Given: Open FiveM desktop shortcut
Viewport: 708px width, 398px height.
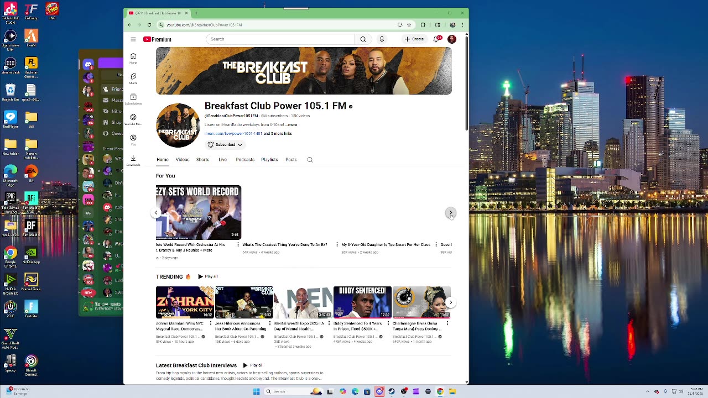Looking at the screenshot, I should click(31, 39).
